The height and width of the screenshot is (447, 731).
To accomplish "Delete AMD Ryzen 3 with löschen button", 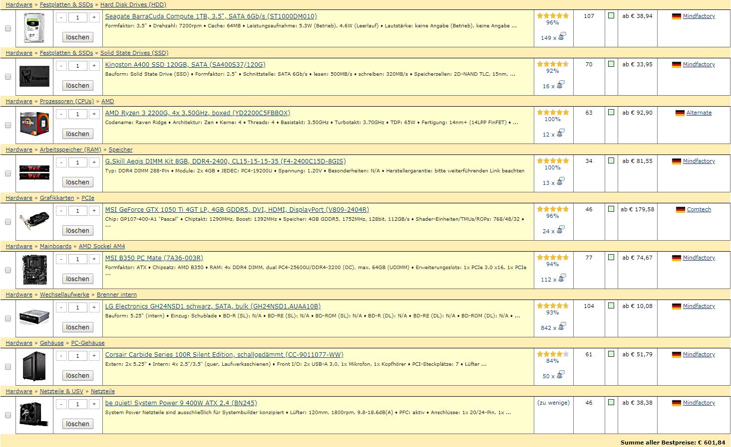I will [x=77, y=134].
